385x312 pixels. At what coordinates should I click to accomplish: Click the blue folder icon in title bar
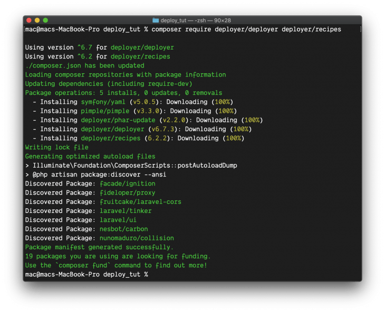pos(156,21)
